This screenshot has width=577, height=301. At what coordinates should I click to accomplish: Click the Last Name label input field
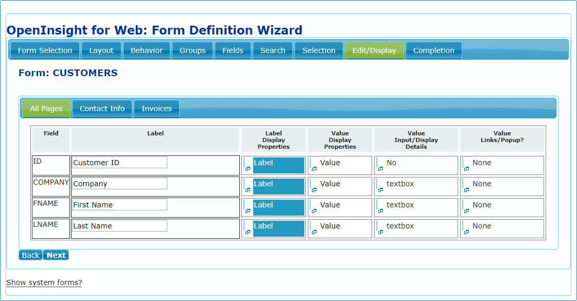pos(119,226)
